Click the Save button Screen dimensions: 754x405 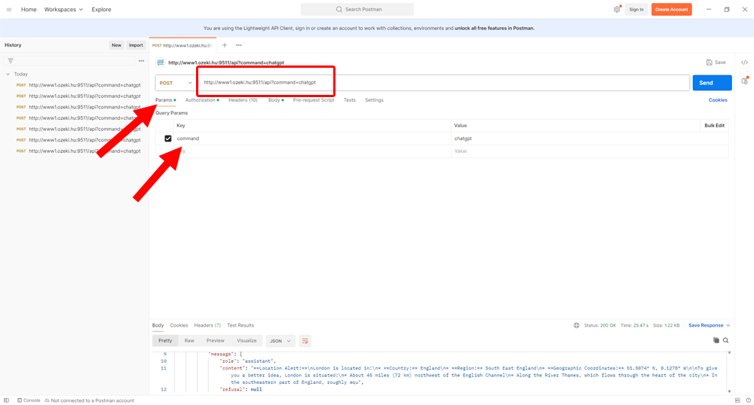716,62
